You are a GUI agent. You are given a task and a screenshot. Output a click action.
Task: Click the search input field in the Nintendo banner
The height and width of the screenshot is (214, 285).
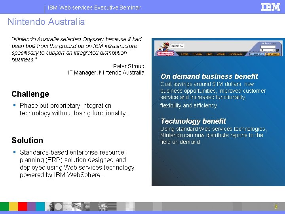pos(268,47)
